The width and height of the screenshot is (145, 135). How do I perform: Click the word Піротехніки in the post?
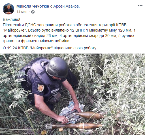point(13,25)
